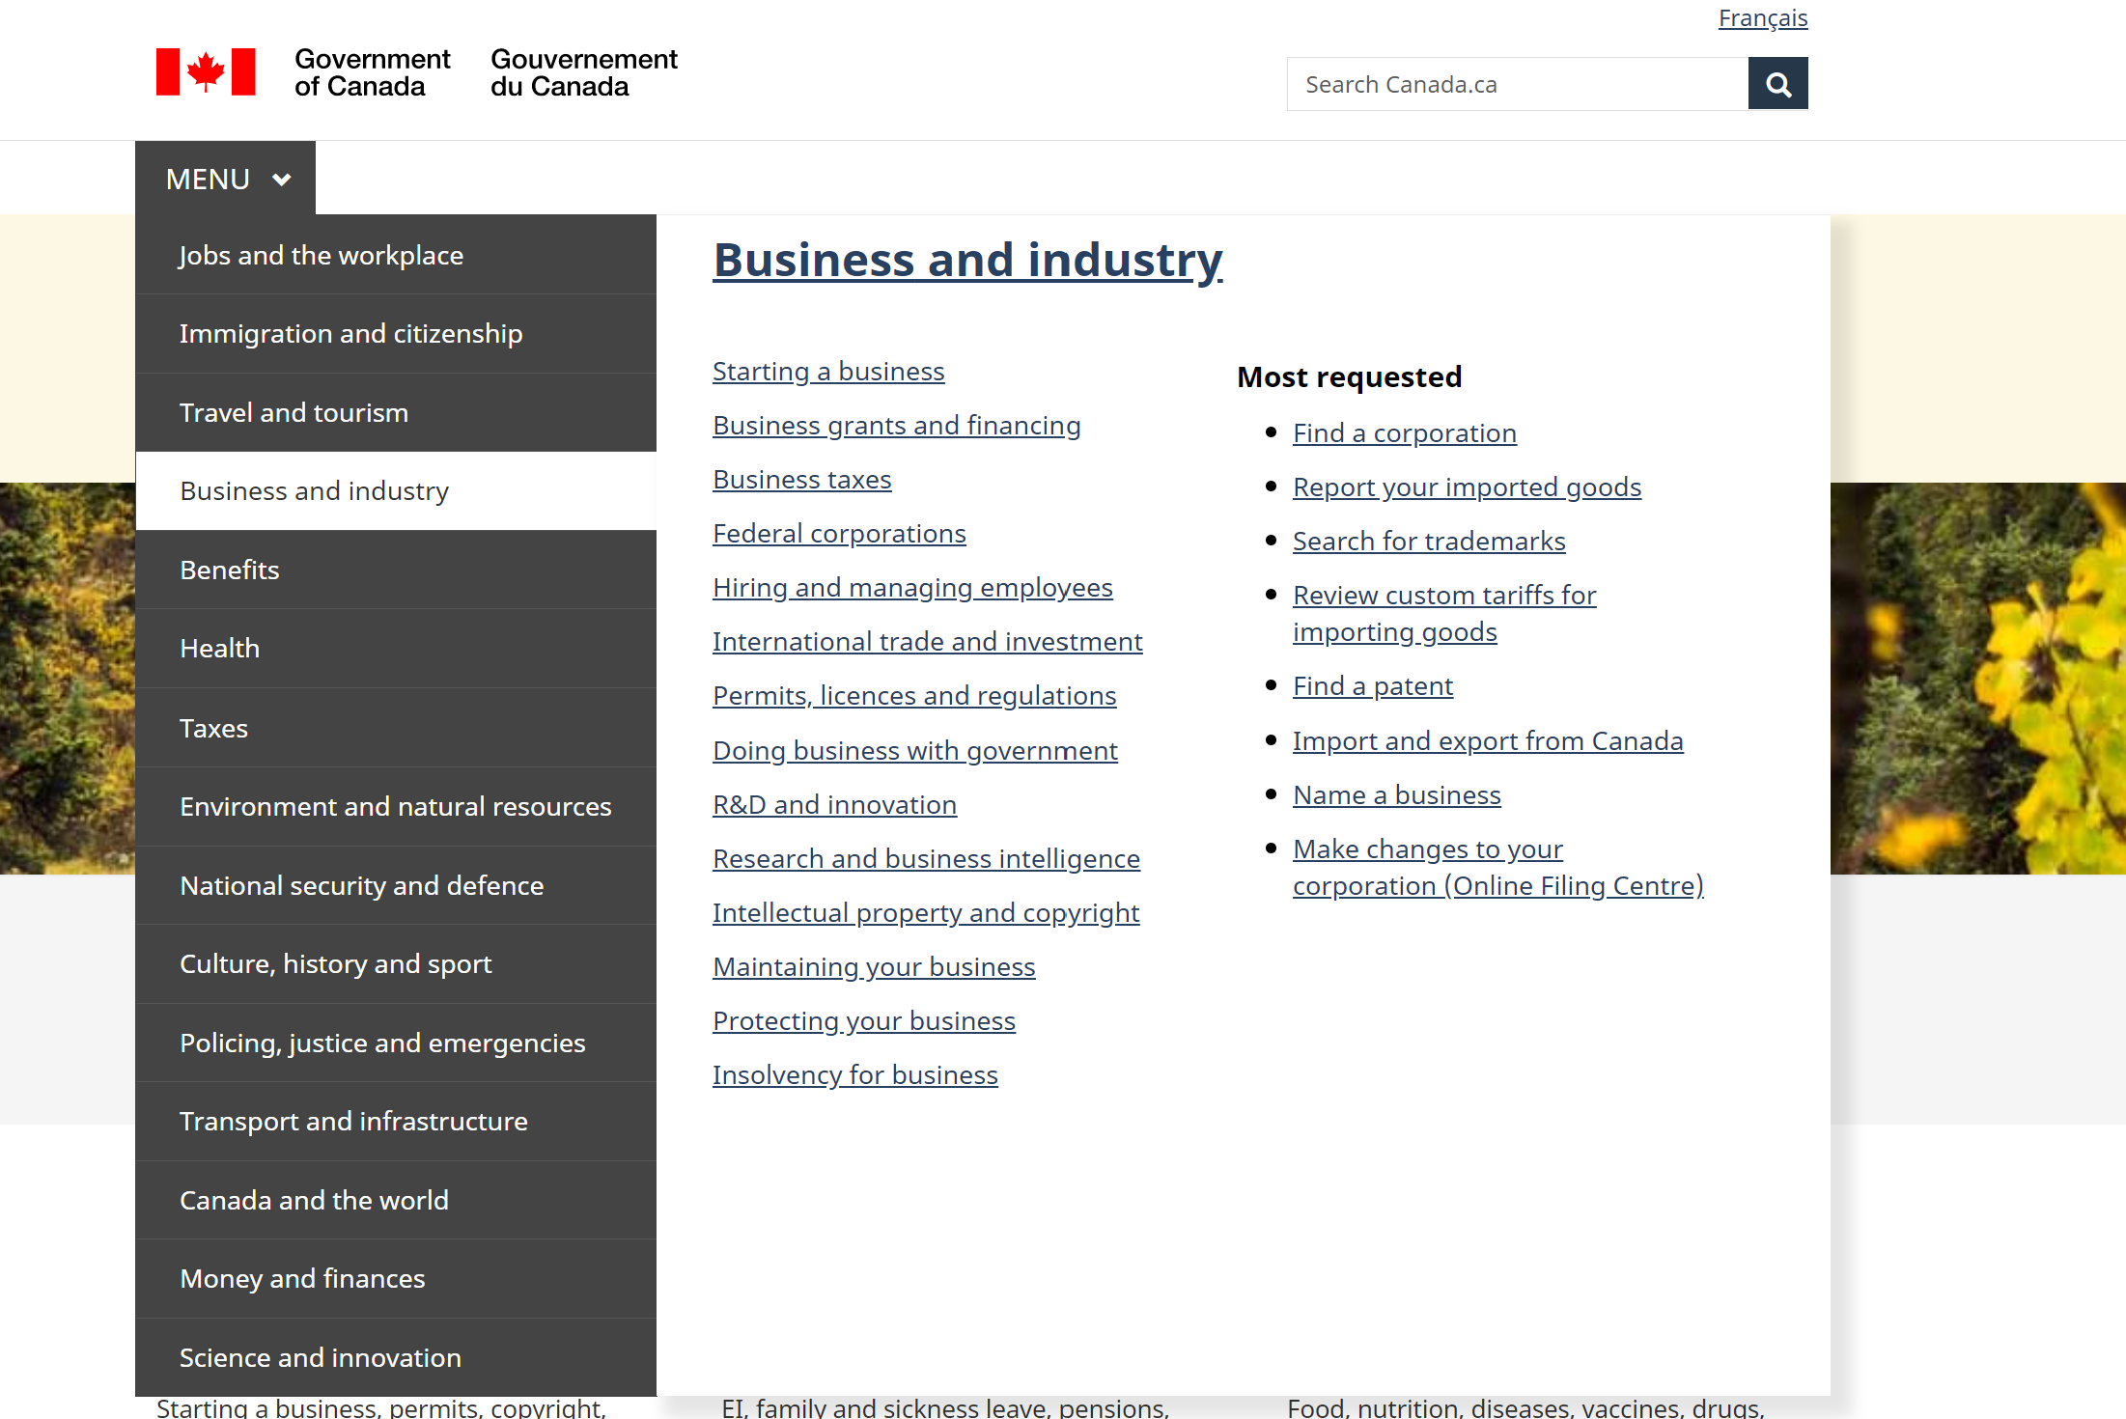Open Taxes section in menu
Screen dimensions: 2126x1419
(x=213, y=727)
